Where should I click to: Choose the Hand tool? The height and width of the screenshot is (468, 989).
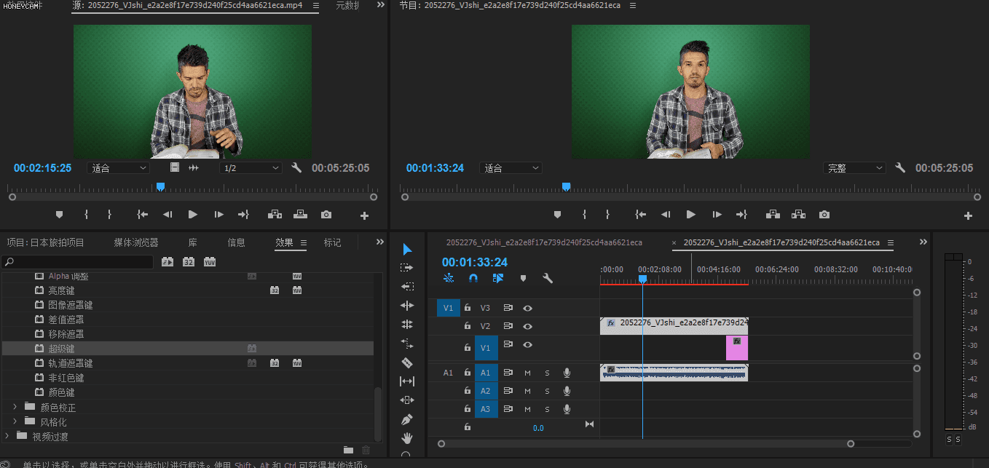[407, 438]
